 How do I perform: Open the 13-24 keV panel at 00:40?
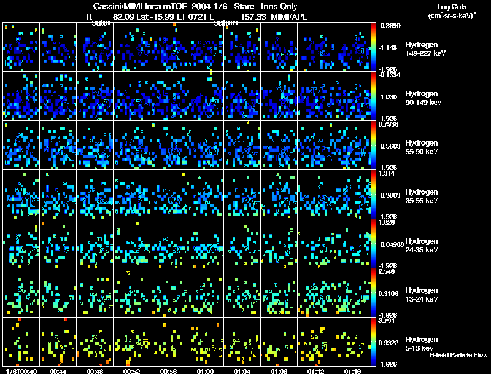(21, 293)
